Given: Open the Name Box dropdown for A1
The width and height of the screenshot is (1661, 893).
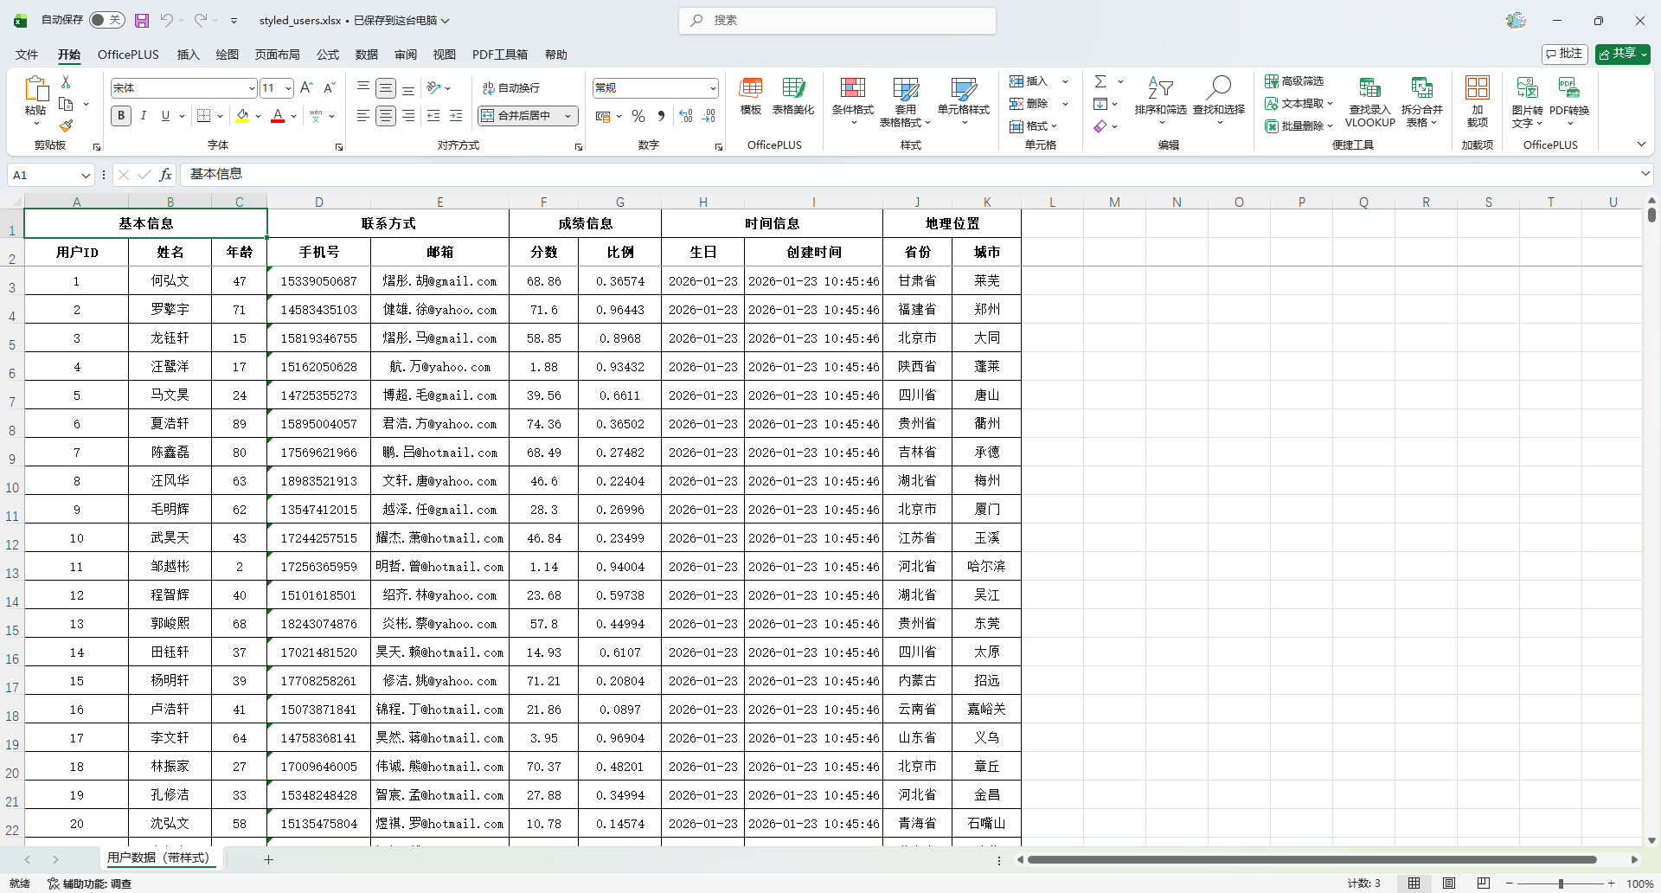Looking at the screenshot, I should tap(86, 176).
